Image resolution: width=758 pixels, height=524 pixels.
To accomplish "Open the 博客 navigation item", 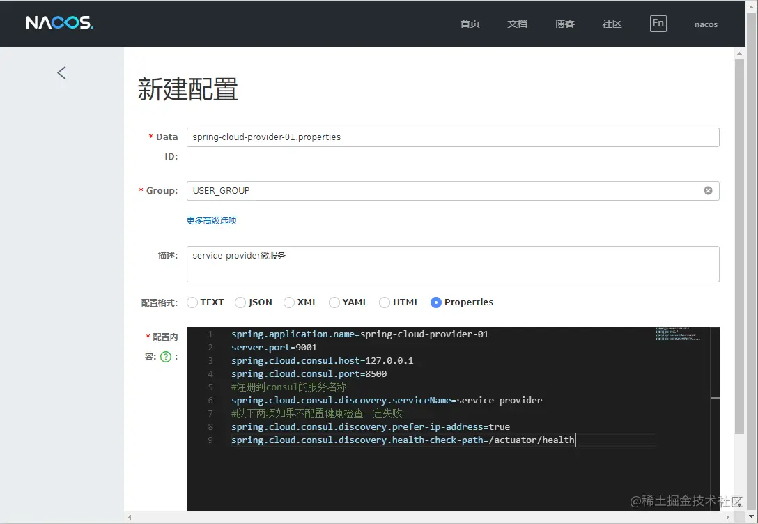I will pyautogui.click(x=564, y=24).
